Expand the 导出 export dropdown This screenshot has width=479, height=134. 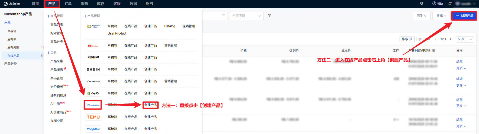441,16
